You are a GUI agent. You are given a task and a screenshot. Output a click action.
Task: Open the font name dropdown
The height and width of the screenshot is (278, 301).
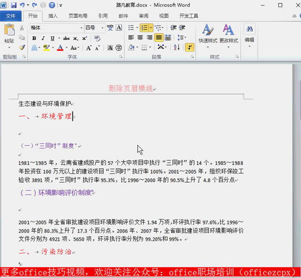(81, 28)
